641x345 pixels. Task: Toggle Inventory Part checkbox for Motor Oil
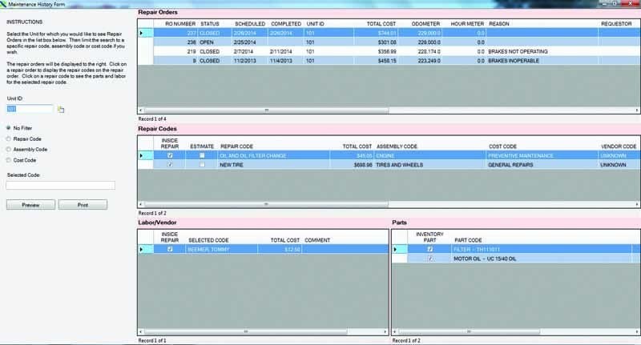pyautogui.click(x=430, y=259)
